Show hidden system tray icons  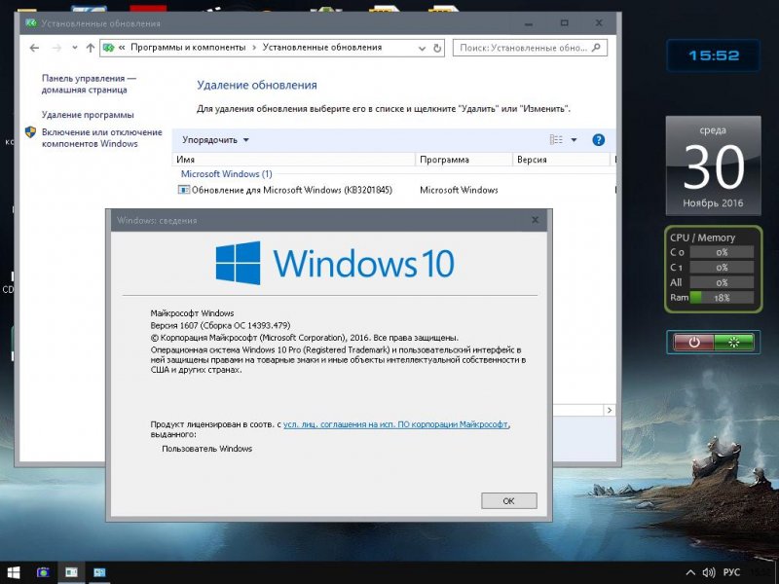pyautogui.click(x=690, y=572)
